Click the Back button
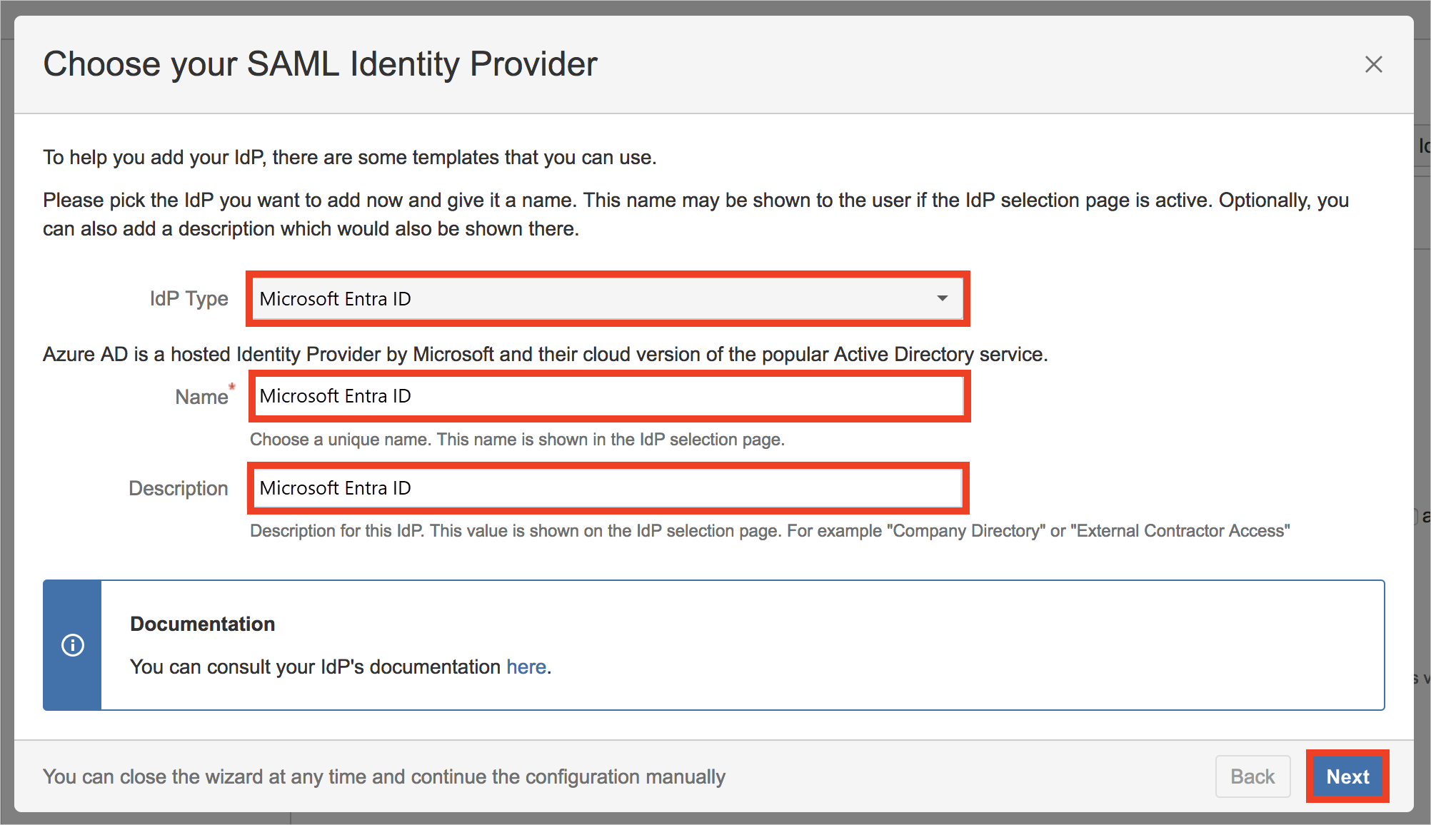Screen dimensions: 1431x825 coord(1252,776)
